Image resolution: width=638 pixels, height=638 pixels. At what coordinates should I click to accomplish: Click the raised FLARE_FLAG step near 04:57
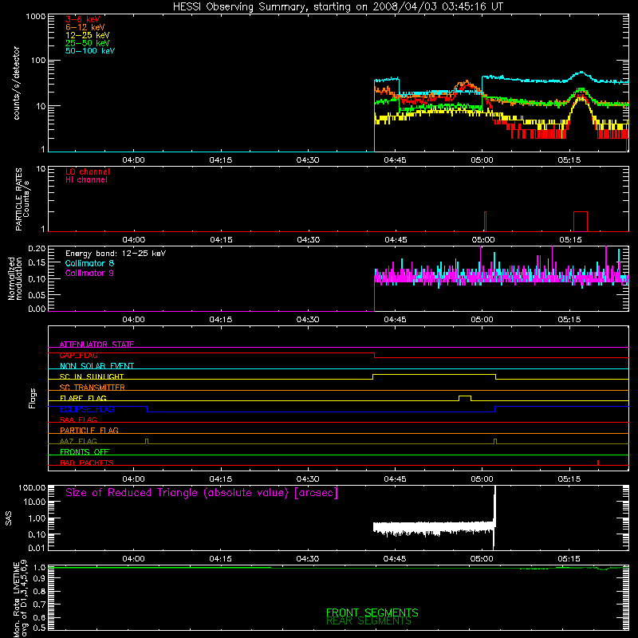(465, 396)
